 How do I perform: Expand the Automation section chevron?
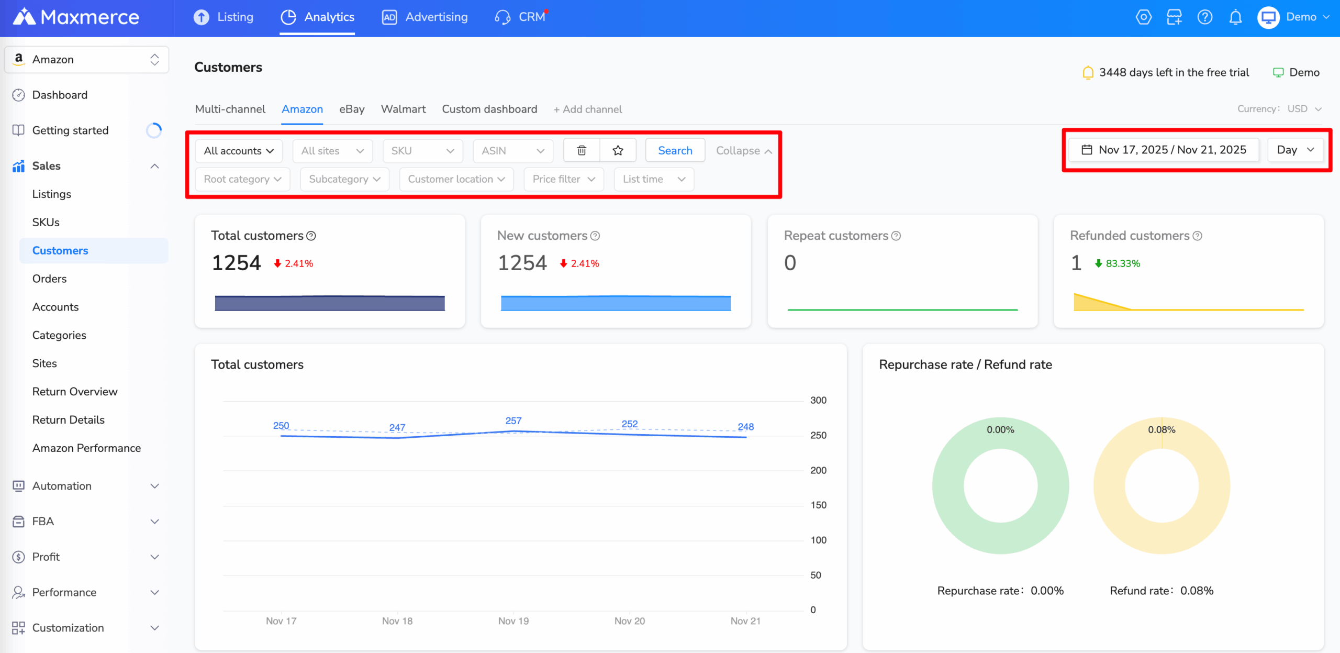coord(154,486)
